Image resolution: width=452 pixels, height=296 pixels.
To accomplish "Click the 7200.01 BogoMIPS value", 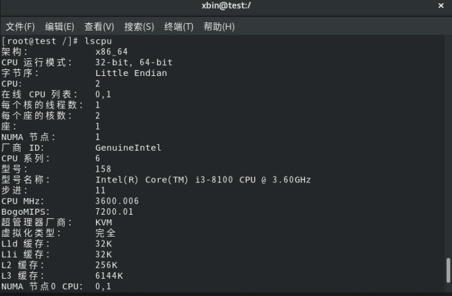I will (x=114, y=211).
